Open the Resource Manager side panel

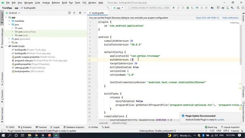[x=2, y=38]
